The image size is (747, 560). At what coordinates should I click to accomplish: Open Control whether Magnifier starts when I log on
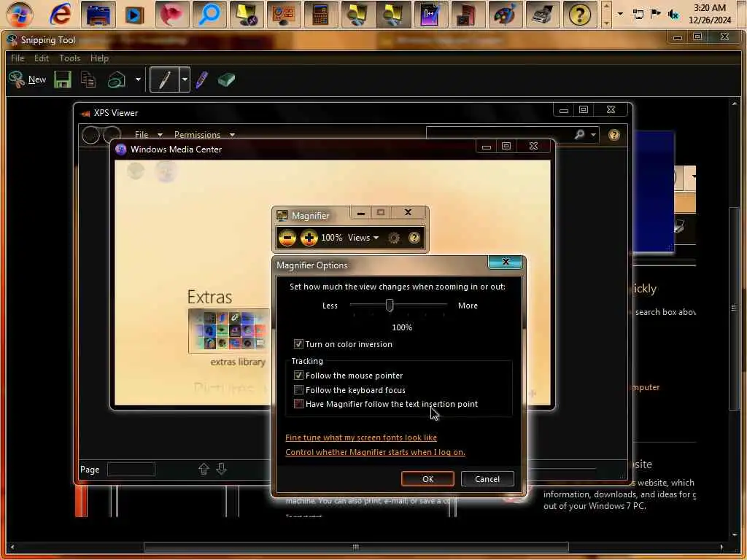[x=376, y=452]
